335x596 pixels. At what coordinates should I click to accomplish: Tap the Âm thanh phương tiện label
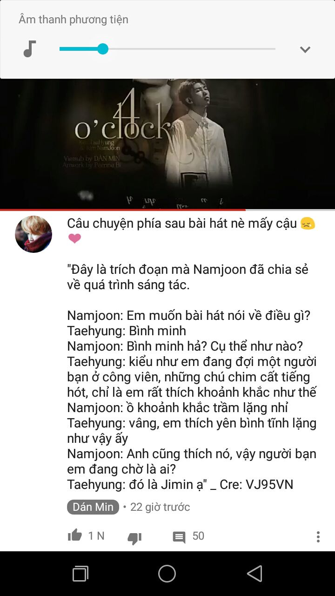[x=74, y=20]
